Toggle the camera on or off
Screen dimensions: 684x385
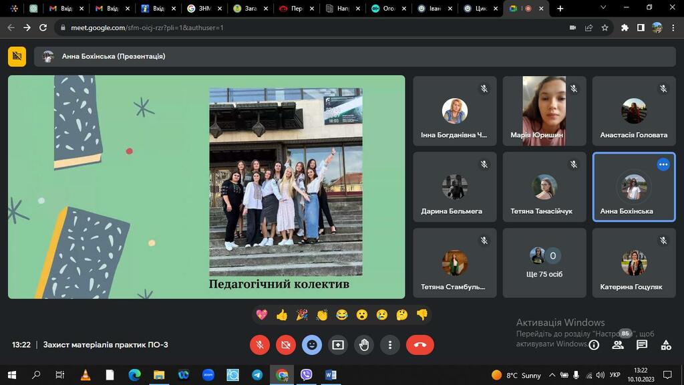pyautogui.click(x=286, y=345)
